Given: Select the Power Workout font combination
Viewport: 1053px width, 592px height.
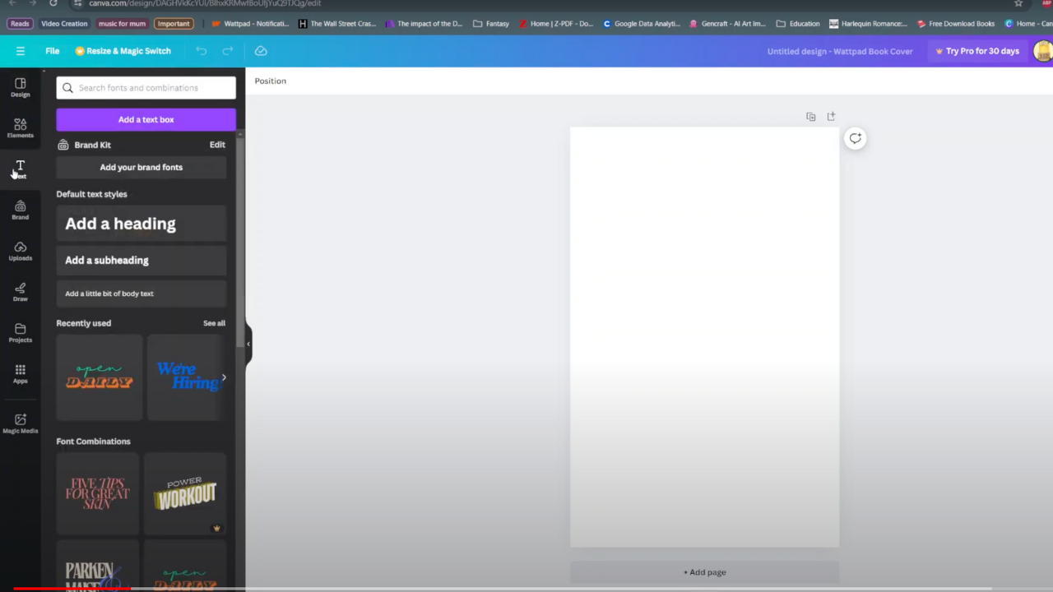Looking at the screenshot, I should (x=185, y=493).
